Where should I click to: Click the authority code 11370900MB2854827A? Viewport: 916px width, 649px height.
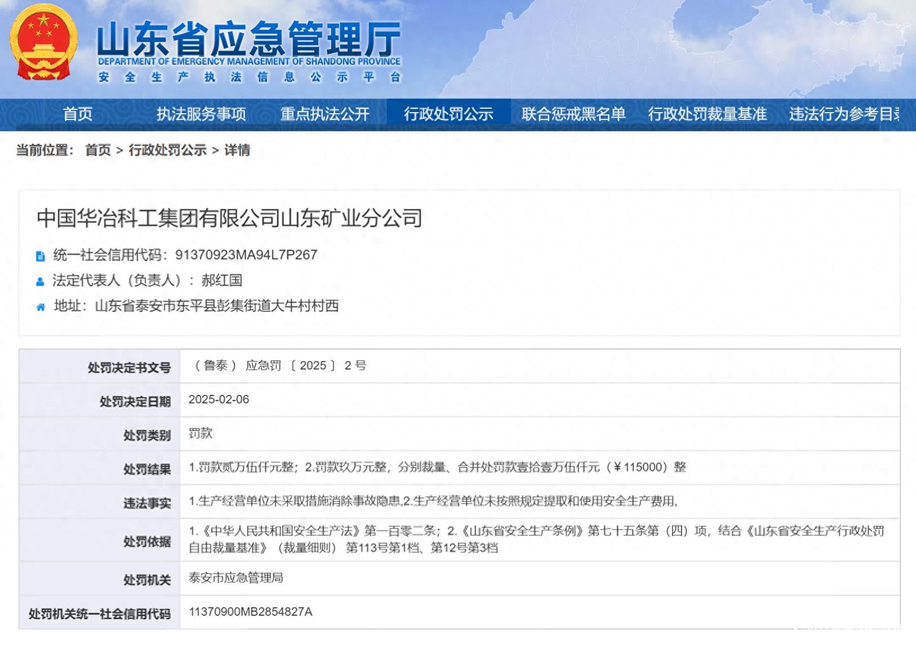pos(250,611)
